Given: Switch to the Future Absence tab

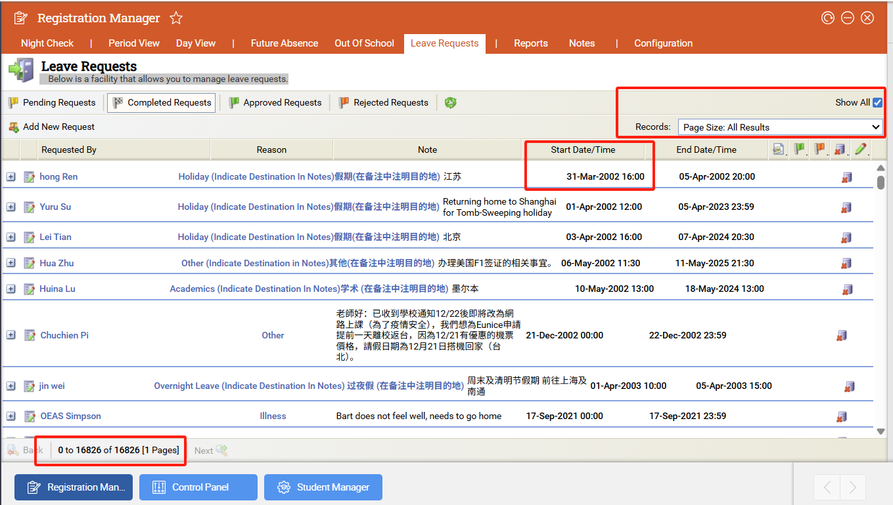Looking at the screenshot, I should [x=284, y=43].
